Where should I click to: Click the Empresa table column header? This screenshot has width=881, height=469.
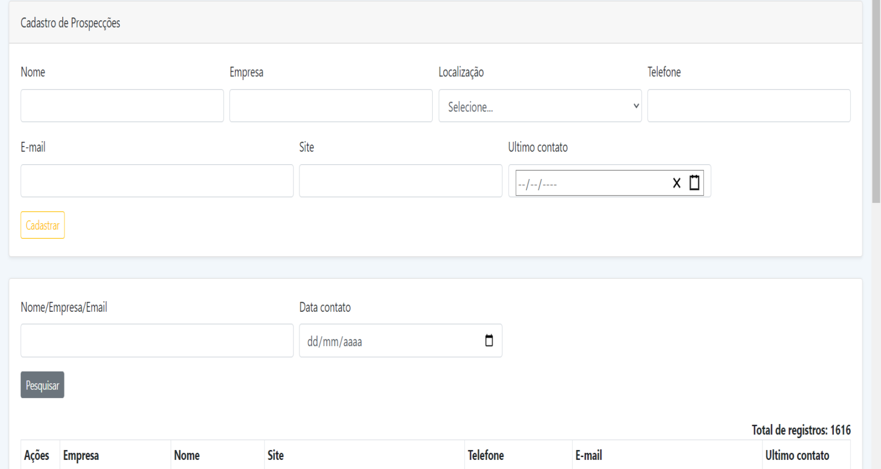tap(81, 455)
